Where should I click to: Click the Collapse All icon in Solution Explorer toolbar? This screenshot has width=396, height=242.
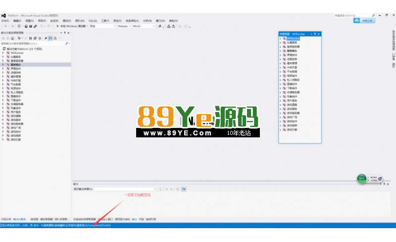click(35, 38)
